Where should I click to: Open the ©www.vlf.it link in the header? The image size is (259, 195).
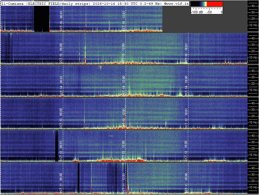tap(176, 3)
